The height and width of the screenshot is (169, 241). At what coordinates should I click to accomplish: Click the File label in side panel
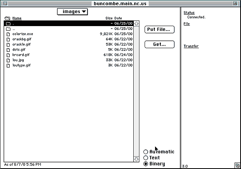(187, 24)
